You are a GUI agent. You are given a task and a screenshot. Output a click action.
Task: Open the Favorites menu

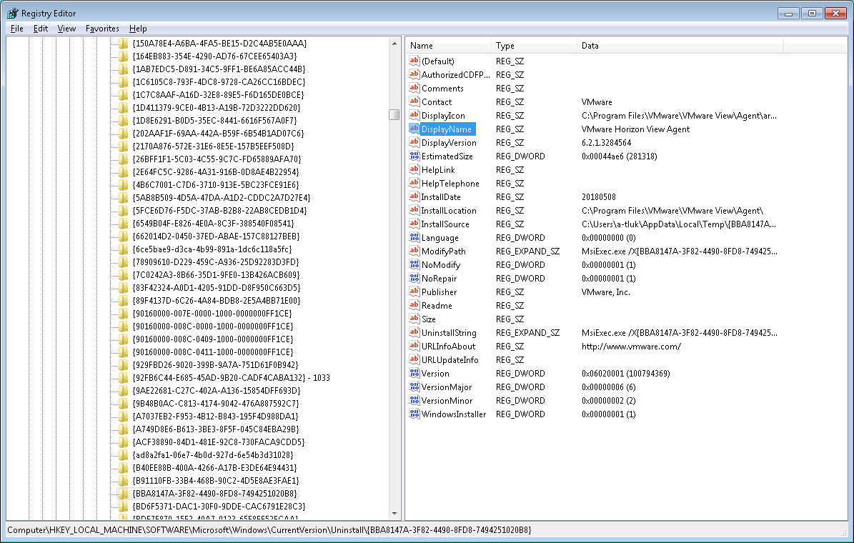pos(102,29)
